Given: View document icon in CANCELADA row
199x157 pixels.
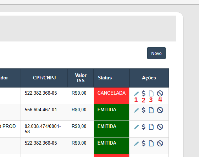Looking at the screenshot, I should (151, 94).
